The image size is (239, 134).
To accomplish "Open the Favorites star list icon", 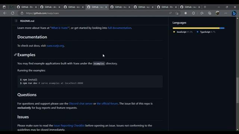I will [202, 13].
